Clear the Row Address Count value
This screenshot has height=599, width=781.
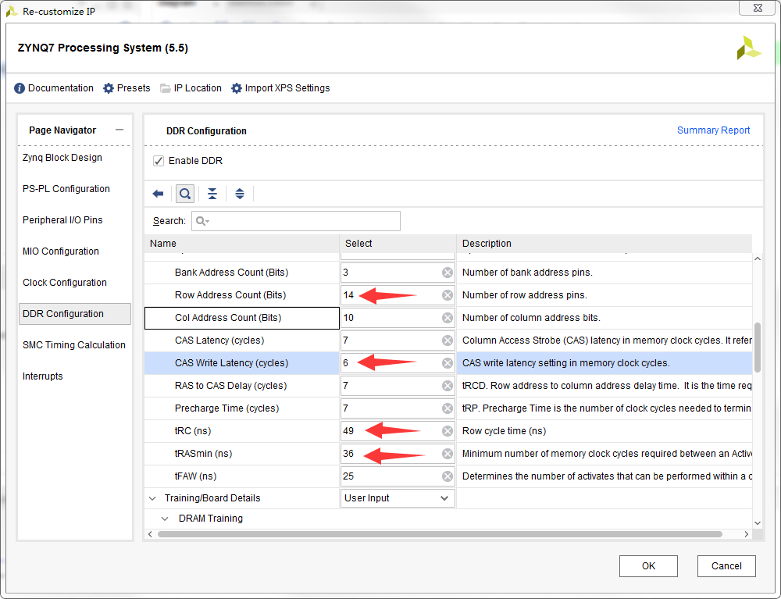(448, 295)
